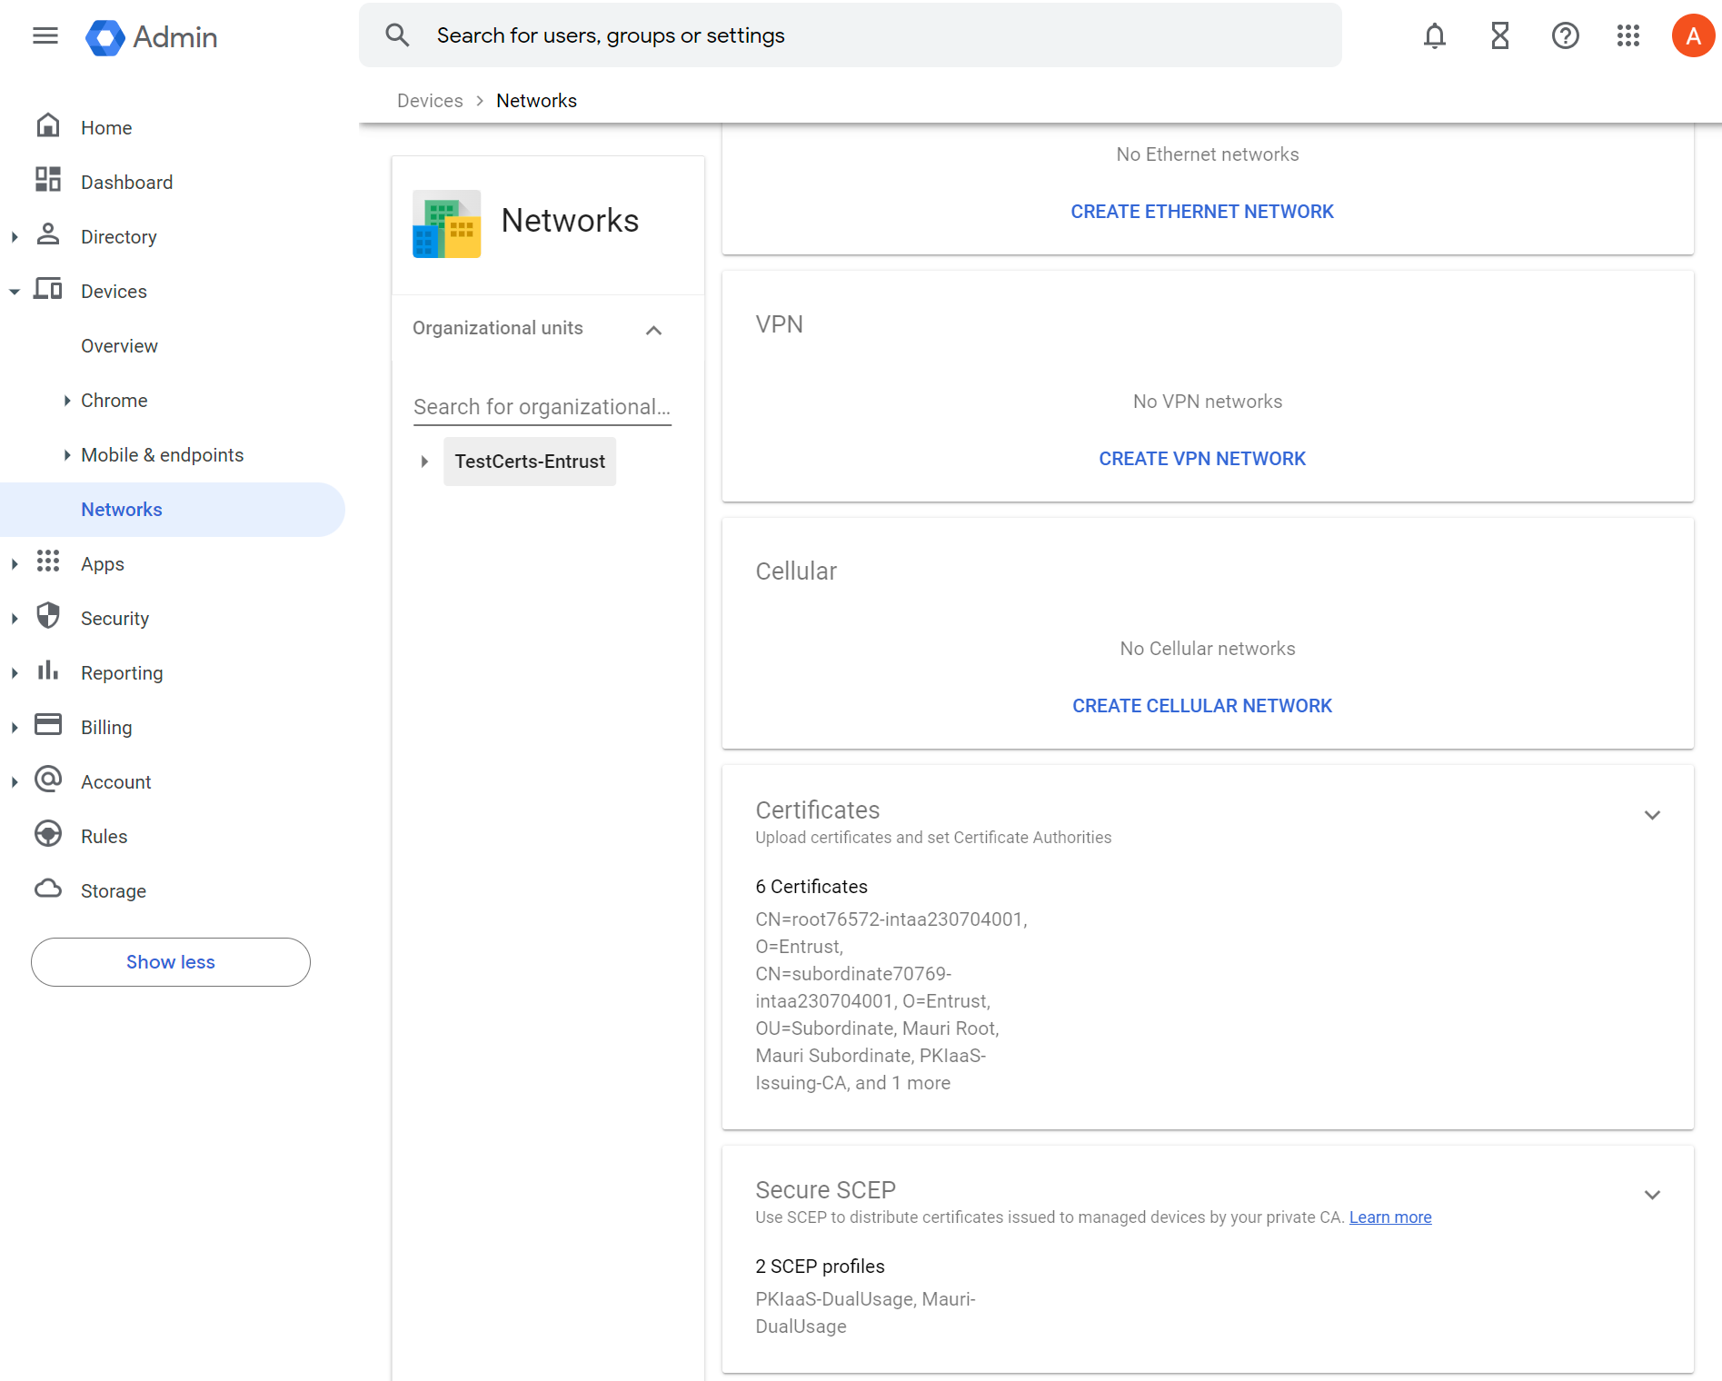Screen dimensions: 1722x1381
Task: Open the SCEP Learn more link
Action: click(1389, 1217)
